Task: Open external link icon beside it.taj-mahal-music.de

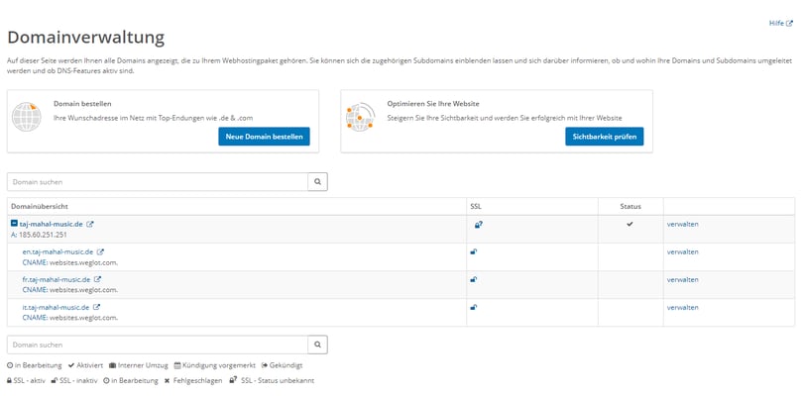Action: (97, 307)
